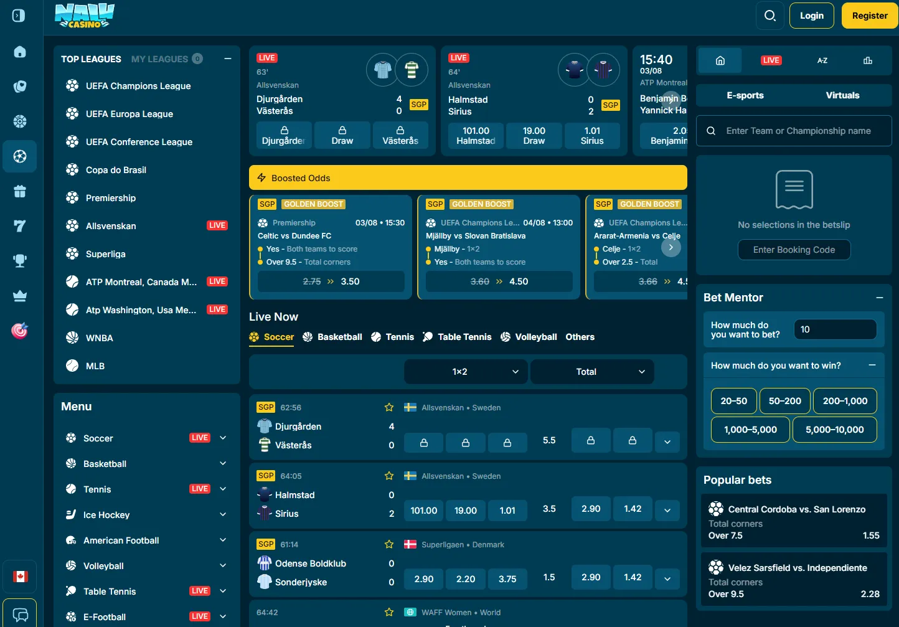Open the E-sports tab
The image size is (899, 627).
(x=745, y=95)
